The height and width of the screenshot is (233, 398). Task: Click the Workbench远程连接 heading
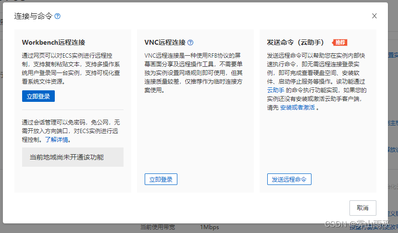[53, 42]
